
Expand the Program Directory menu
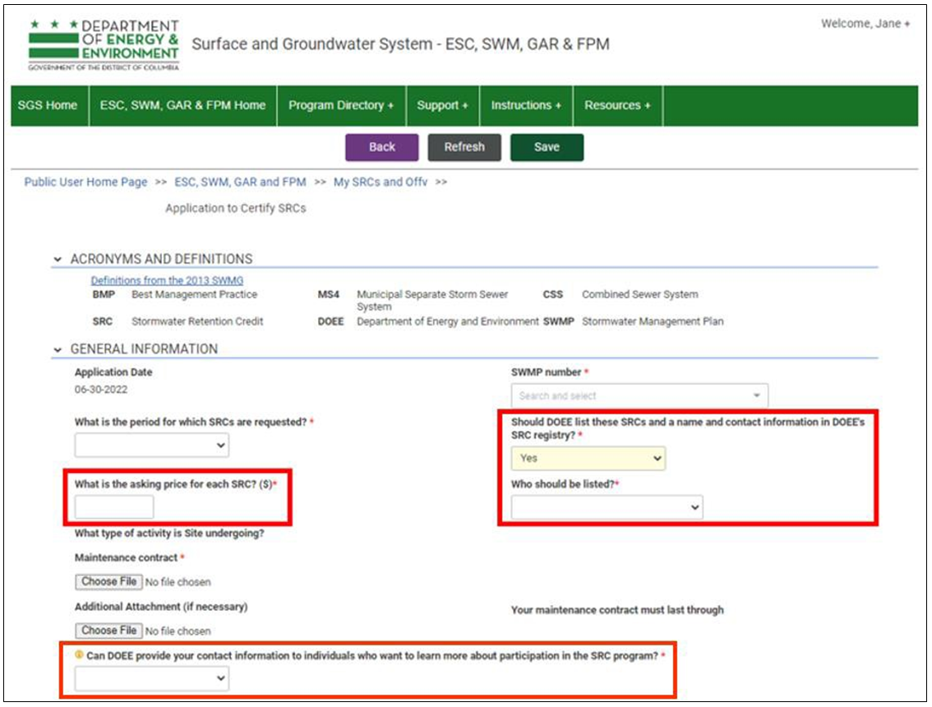point(340,105)
